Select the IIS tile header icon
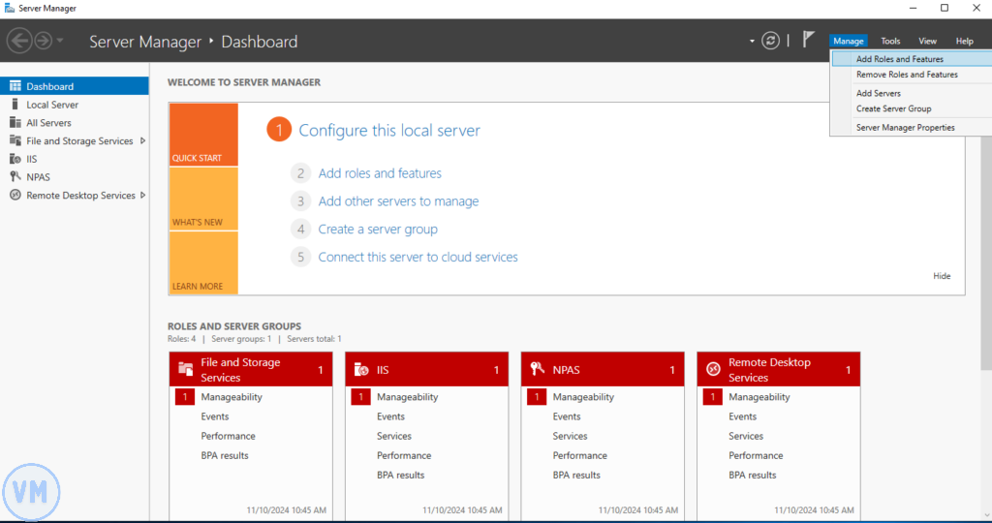Viewport: 992px width, 523px height. [361, 370]
